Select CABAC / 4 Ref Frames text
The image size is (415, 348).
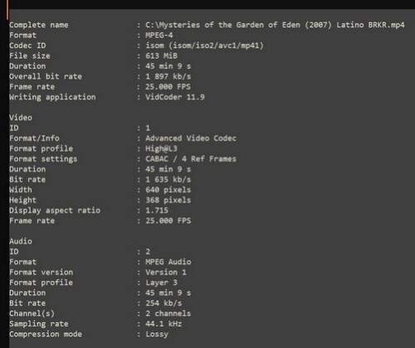(x=191, y=159)
